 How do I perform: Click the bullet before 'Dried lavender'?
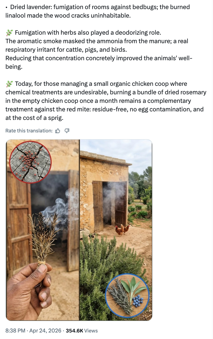7,7
